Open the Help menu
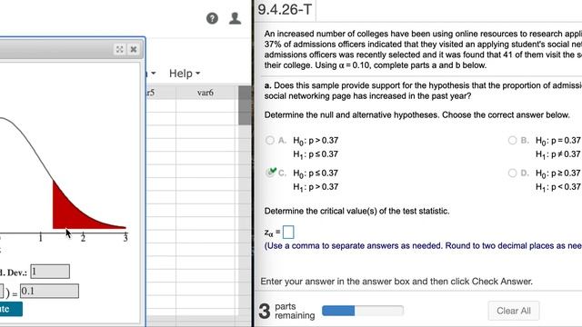Viewport: 582px width, 327px height. 185,74
